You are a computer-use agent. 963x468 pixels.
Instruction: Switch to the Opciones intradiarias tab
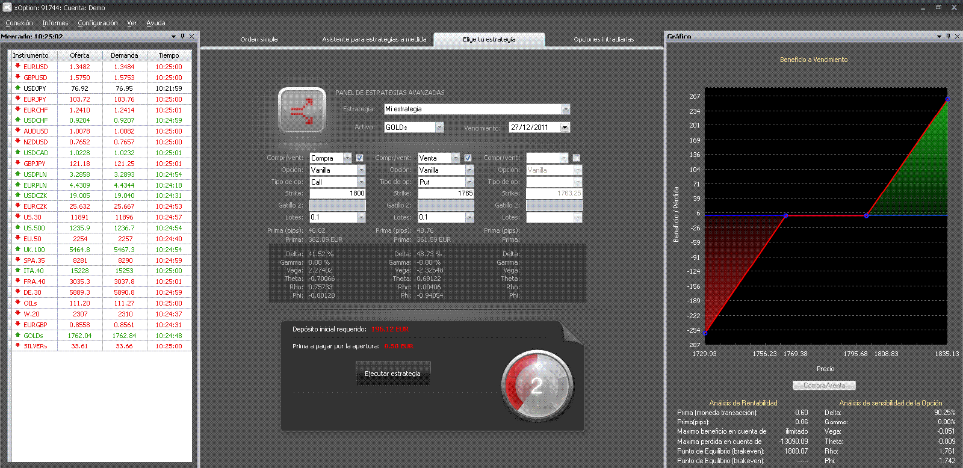point(604,39)
